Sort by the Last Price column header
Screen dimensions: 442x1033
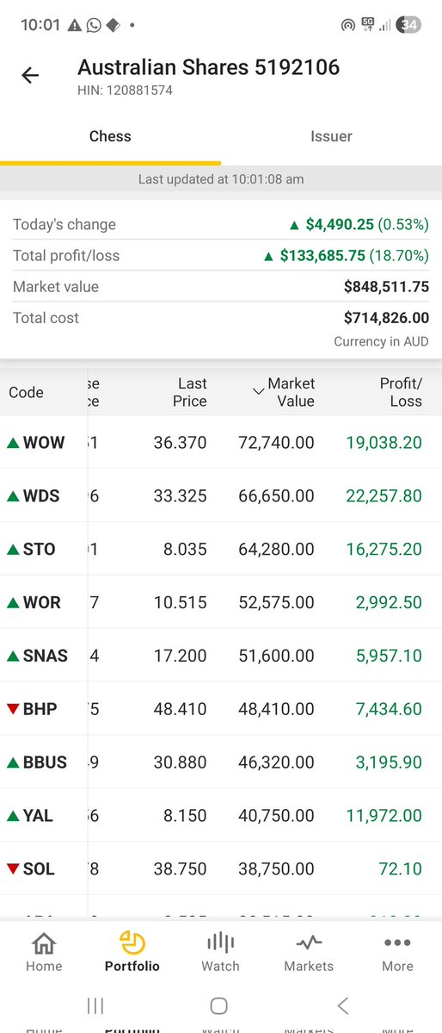pyautogui.click(x=189, y=392)
